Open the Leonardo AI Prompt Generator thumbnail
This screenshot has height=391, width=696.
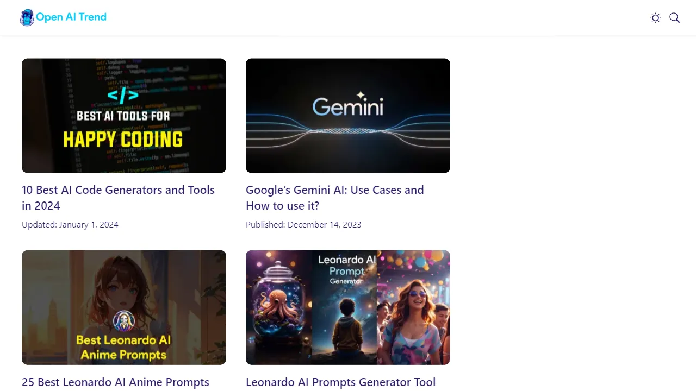coord(348,307)
